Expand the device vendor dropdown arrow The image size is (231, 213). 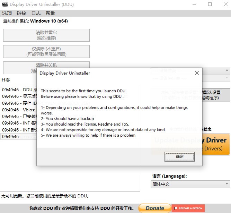point(227,78)
